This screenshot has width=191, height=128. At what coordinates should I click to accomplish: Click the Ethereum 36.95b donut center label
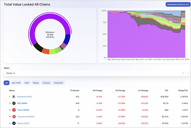coord(50,35)
